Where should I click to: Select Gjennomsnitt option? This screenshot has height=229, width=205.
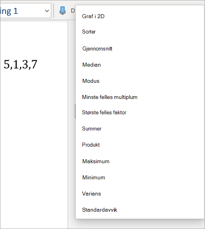(97, 48)
